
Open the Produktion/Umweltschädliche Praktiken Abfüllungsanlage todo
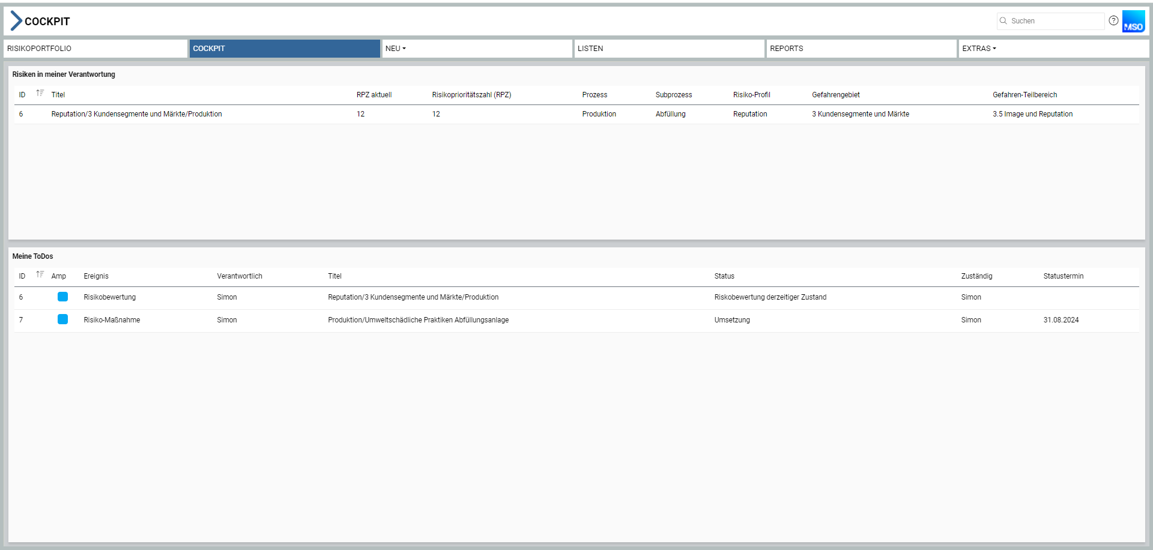[418, 320]
